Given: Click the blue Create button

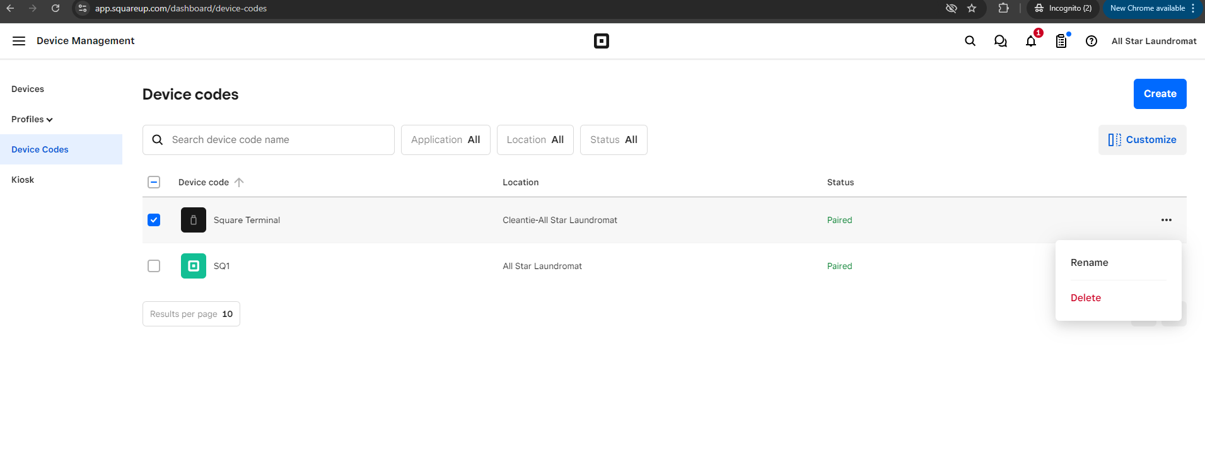Looking at the screenshot, I should pyautogui.click(x=1160, y=94).
